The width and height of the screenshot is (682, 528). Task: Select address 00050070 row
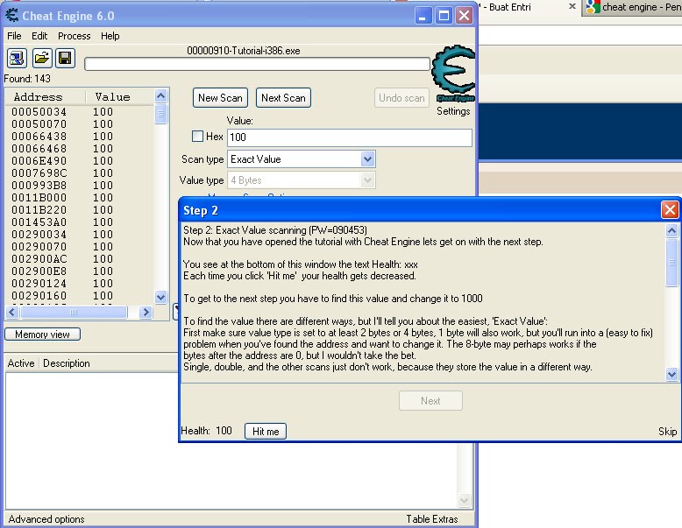coord(79,123)
